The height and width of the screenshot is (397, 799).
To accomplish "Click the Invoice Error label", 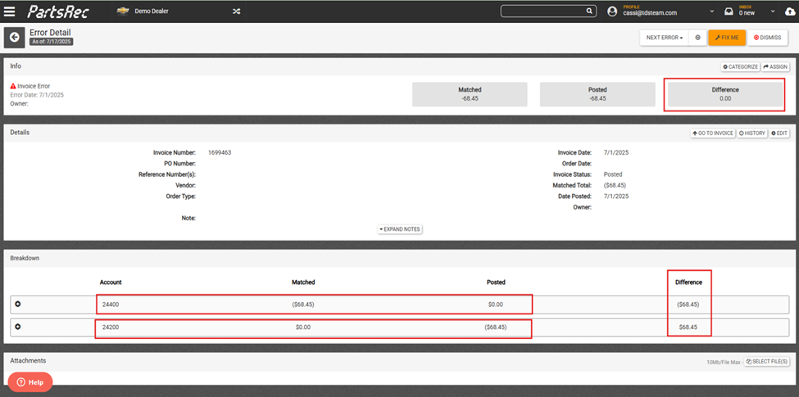I will (34, 86).
